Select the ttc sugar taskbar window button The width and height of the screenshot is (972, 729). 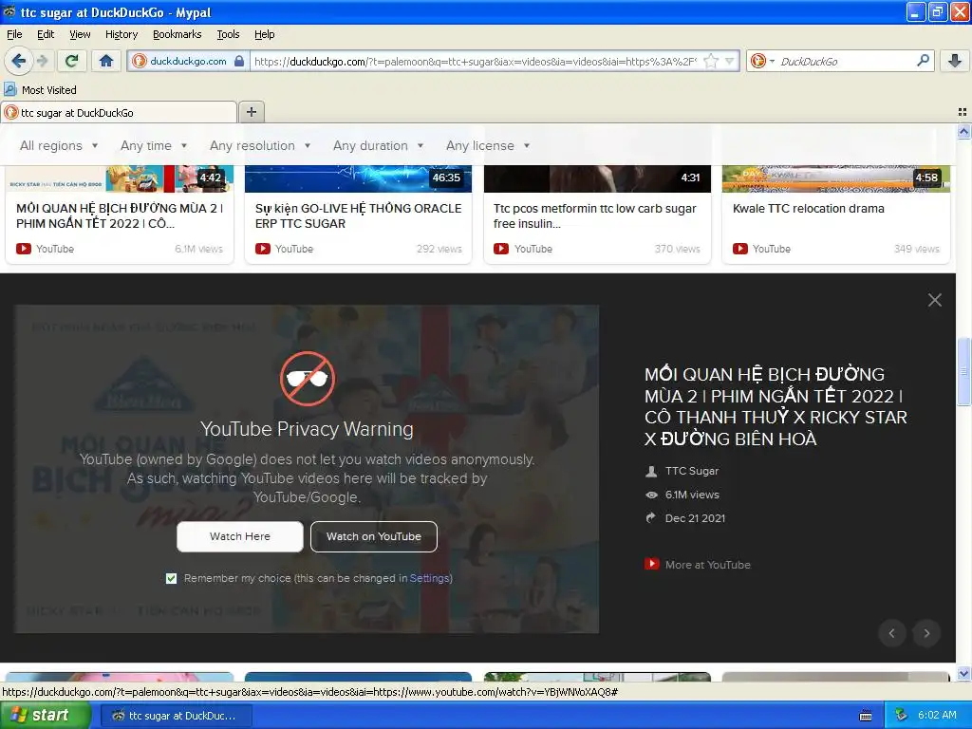(x=176, y=716)
